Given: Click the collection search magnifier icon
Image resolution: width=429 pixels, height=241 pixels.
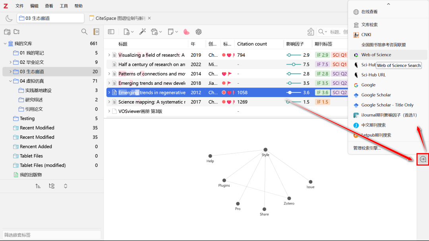Looking at the screenshot, I should pos(84,32).
